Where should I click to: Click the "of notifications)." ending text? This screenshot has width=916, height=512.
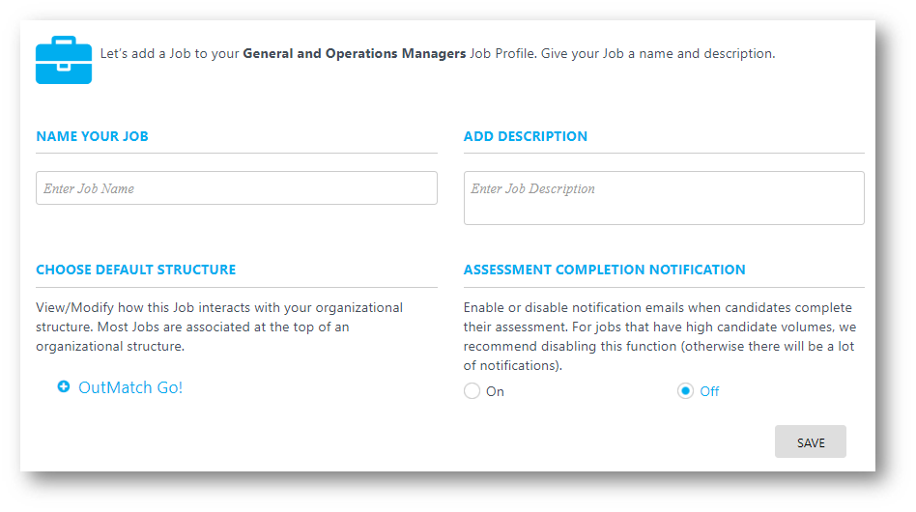tap(513, 366)
